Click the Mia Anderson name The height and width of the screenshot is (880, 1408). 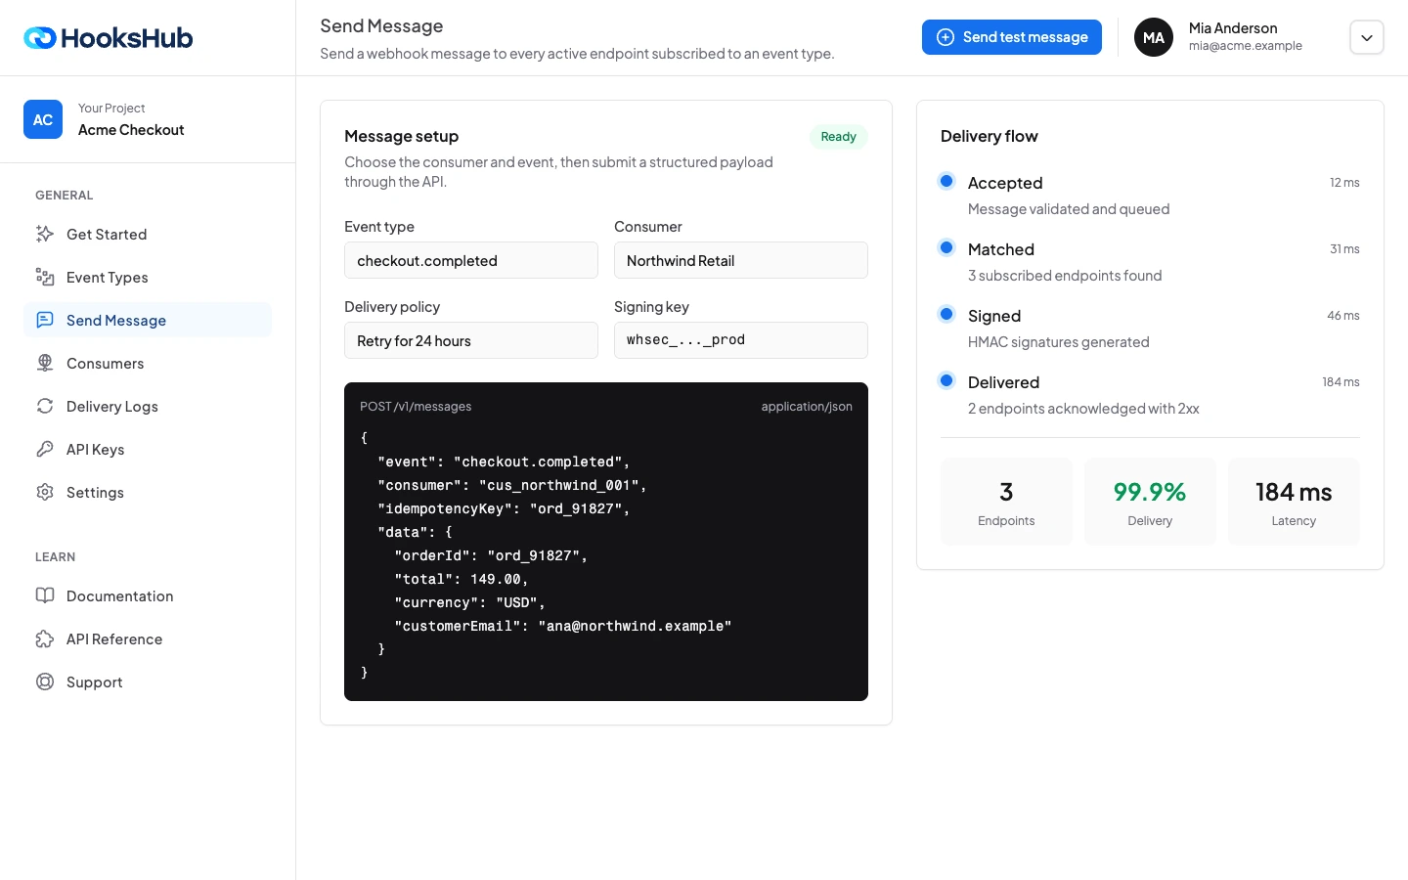[1233, 28]
